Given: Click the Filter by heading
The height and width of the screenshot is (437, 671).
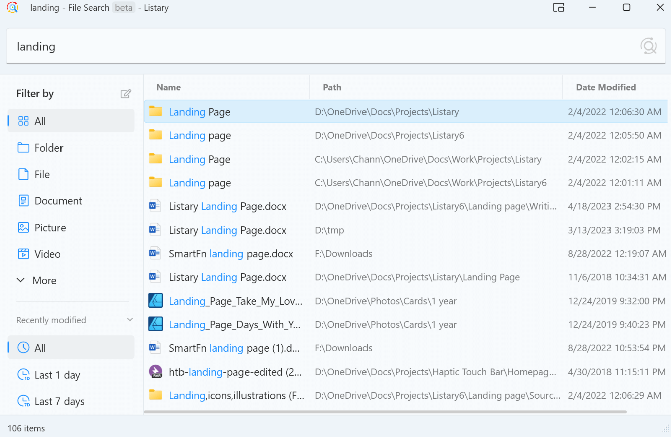Looking at the screenshot, I should [35, 93].
